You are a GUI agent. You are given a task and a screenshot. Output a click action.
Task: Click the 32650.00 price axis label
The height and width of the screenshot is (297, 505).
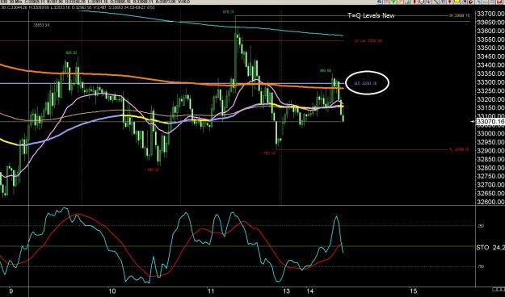(x=490, y=194)
